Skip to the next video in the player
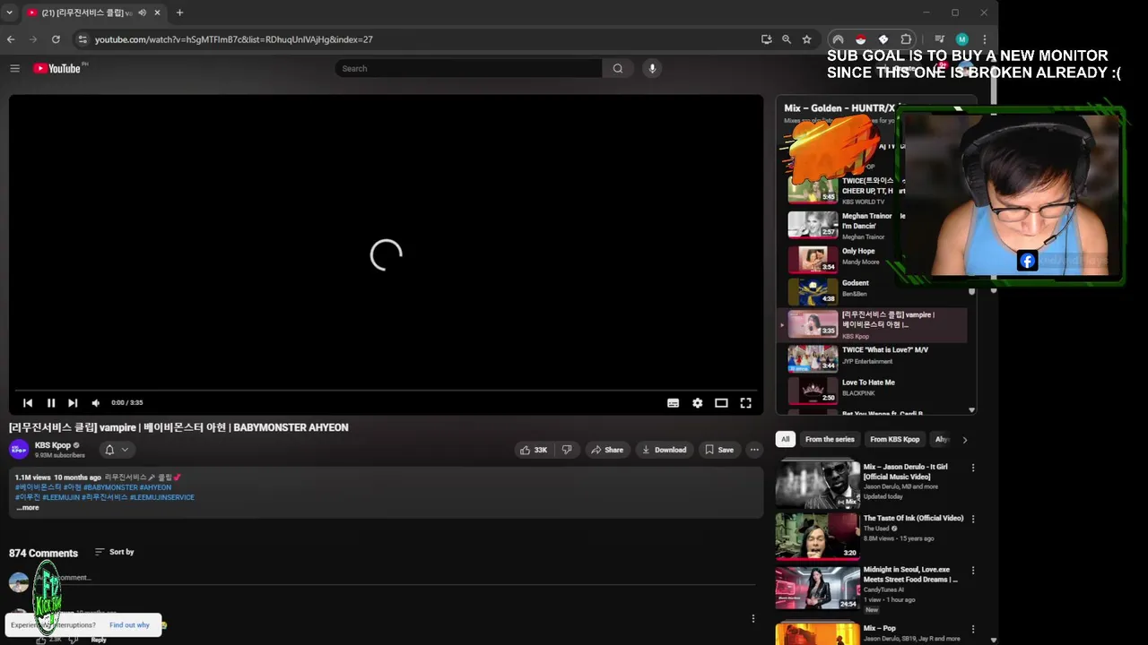Image resolution: width=1148 pixels, height=645 pixels. [73, 403]
